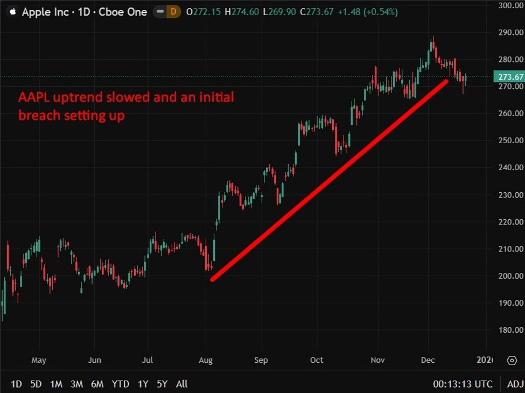
Task: Select the 3M timeframe
Action: point(77,384)
